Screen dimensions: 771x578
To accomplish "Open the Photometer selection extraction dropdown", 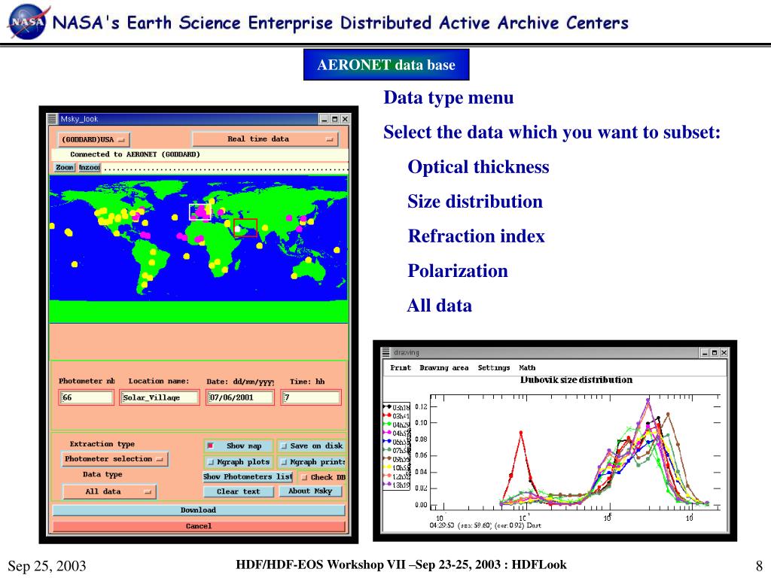I will [x=114, y=459].
